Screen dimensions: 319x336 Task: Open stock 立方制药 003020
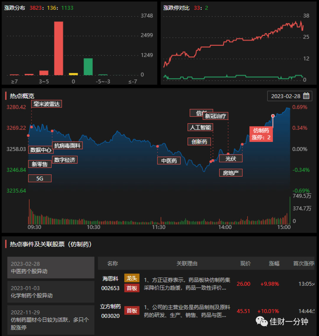(x=110, y=311)
